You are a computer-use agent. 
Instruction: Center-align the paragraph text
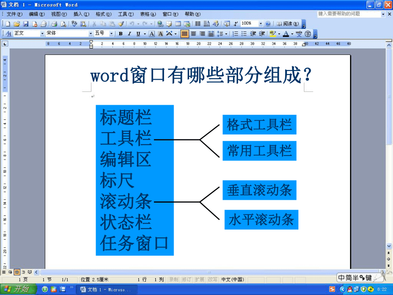(193, 33)
